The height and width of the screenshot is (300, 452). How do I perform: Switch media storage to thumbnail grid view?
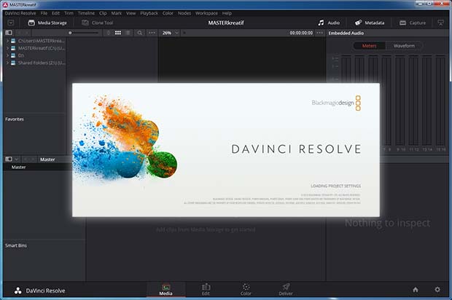point(118,33)
